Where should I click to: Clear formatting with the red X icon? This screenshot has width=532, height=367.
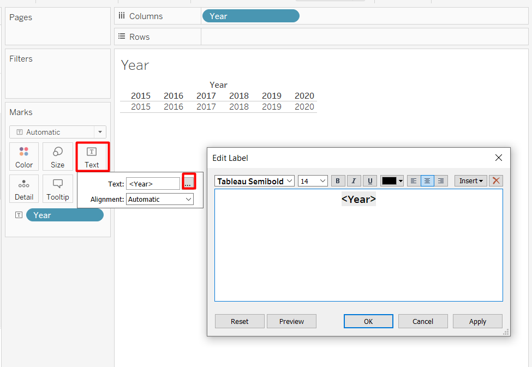point(496,181)
